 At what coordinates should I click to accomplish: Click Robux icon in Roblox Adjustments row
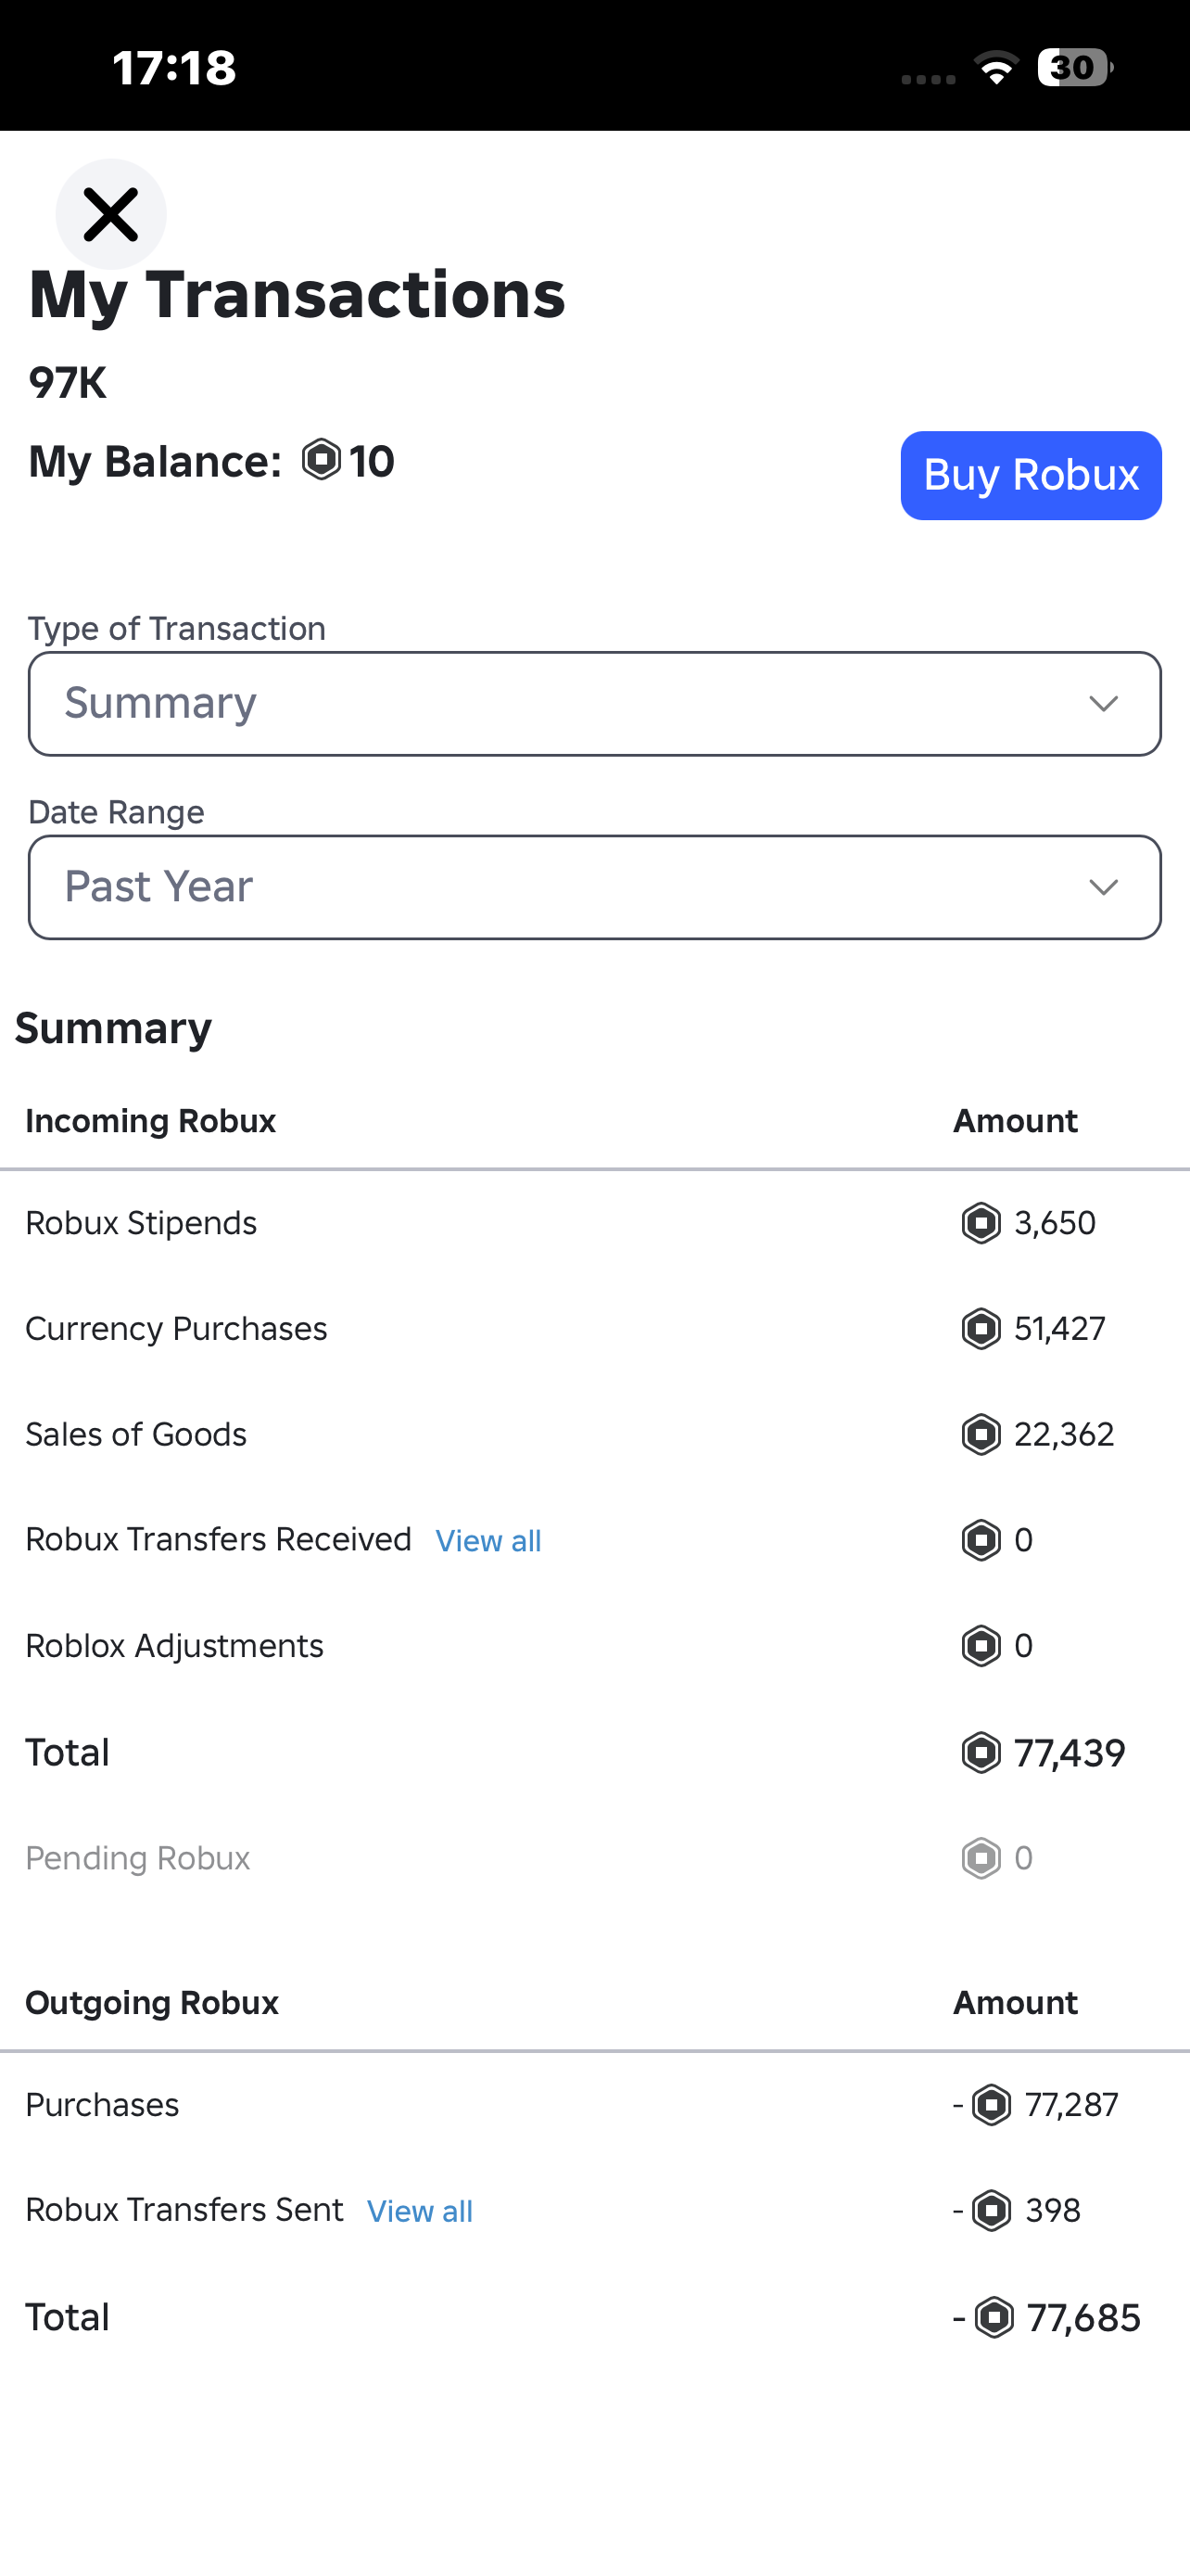pyautogui.click(x=981, y=1646)
